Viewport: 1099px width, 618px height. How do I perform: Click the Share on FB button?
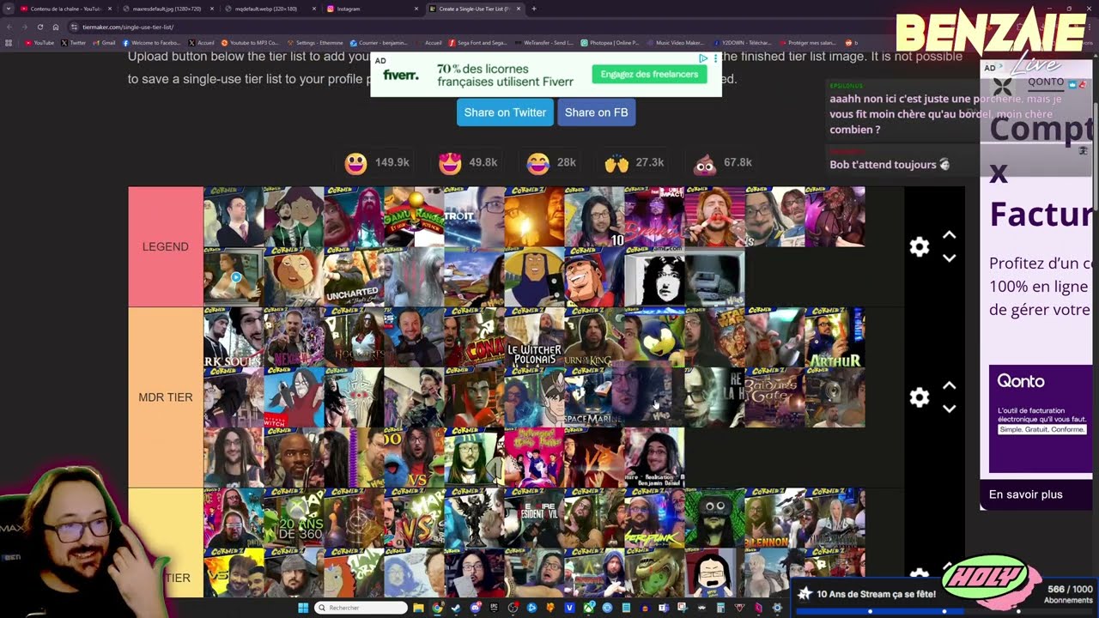click(596, 112)
